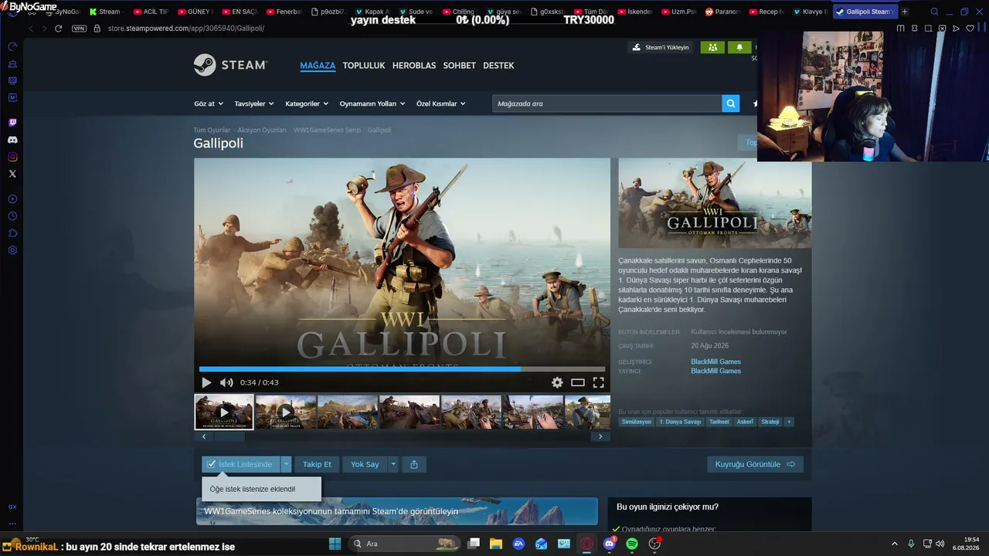The height and width of the screenshot is (556, 989).
Task: Switch to the Stream Kick tab
Action: click(x=106, y=12)
